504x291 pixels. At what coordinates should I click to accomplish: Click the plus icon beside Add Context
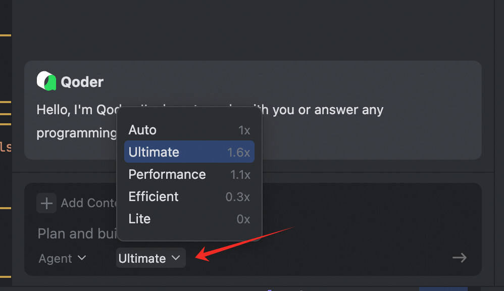point(46,203)
